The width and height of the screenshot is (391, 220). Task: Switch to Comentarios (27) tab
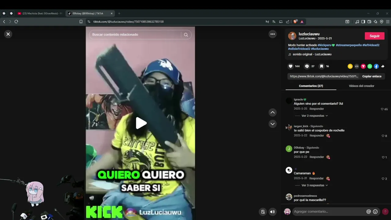click(x=311, y=86)
